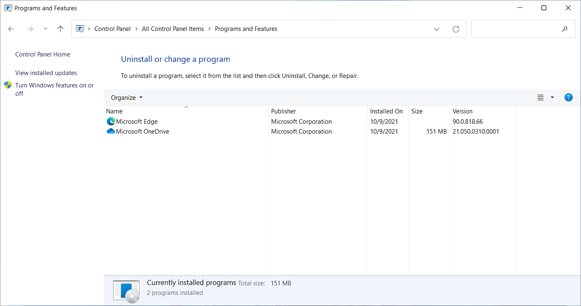The width and height of the screenshot is (581, 306).
Task: Go to All Control Panel Items via breadcrumb
Action: click(173, 28)
